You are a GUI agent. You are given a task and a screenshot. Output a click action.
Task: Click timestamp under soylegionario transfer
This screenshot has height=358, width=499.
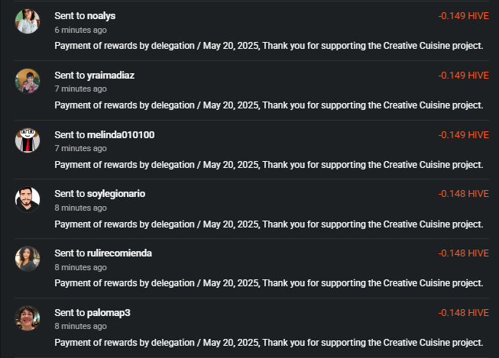80,208
